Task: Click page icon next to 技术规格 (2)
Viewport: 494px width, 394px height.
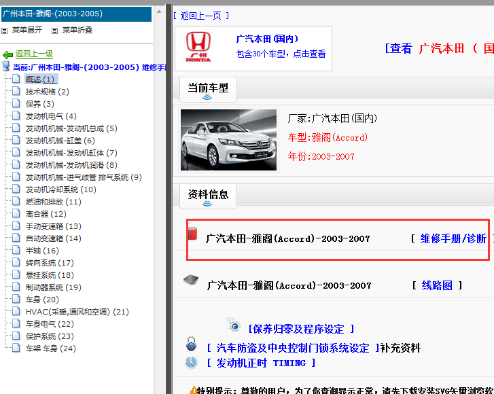Action: pos(16,91)
